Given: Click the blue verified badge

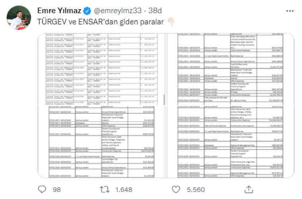Looking at the screenshot, I should click(x=87, y=11).
